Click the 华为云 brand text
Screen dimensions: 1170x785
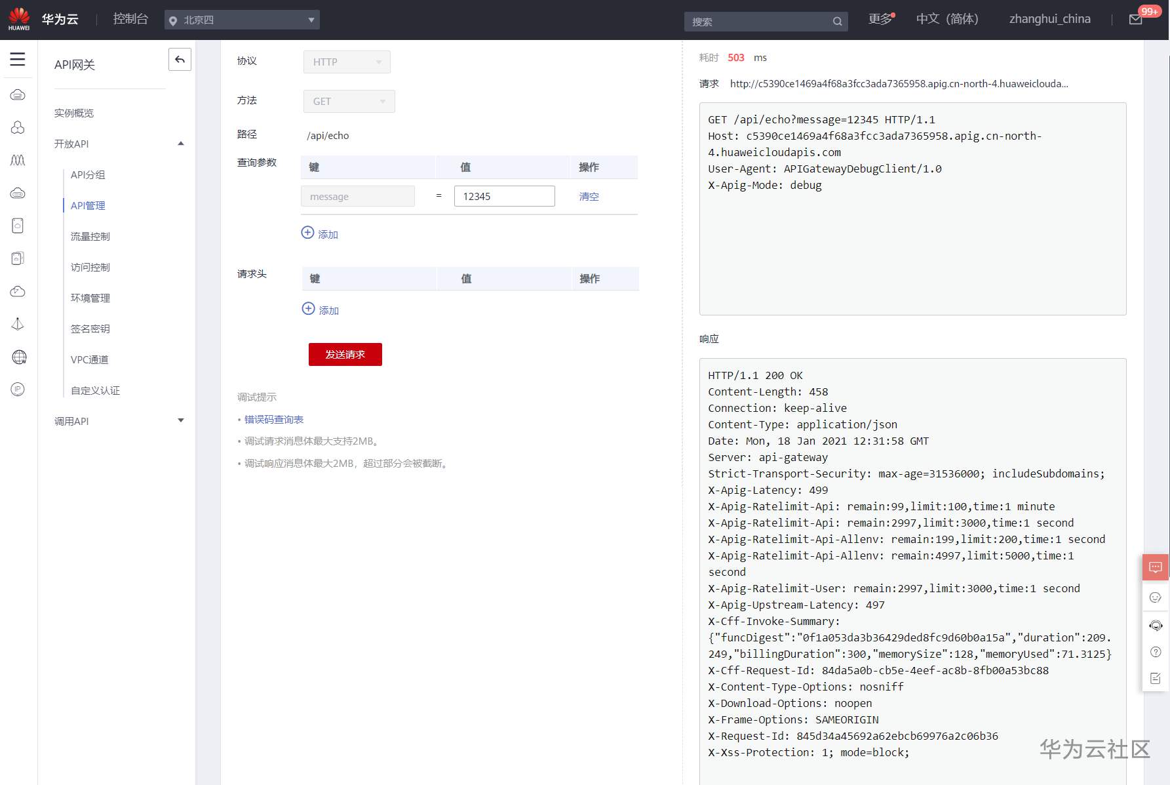pyautogui.click(x=60, y=19)
